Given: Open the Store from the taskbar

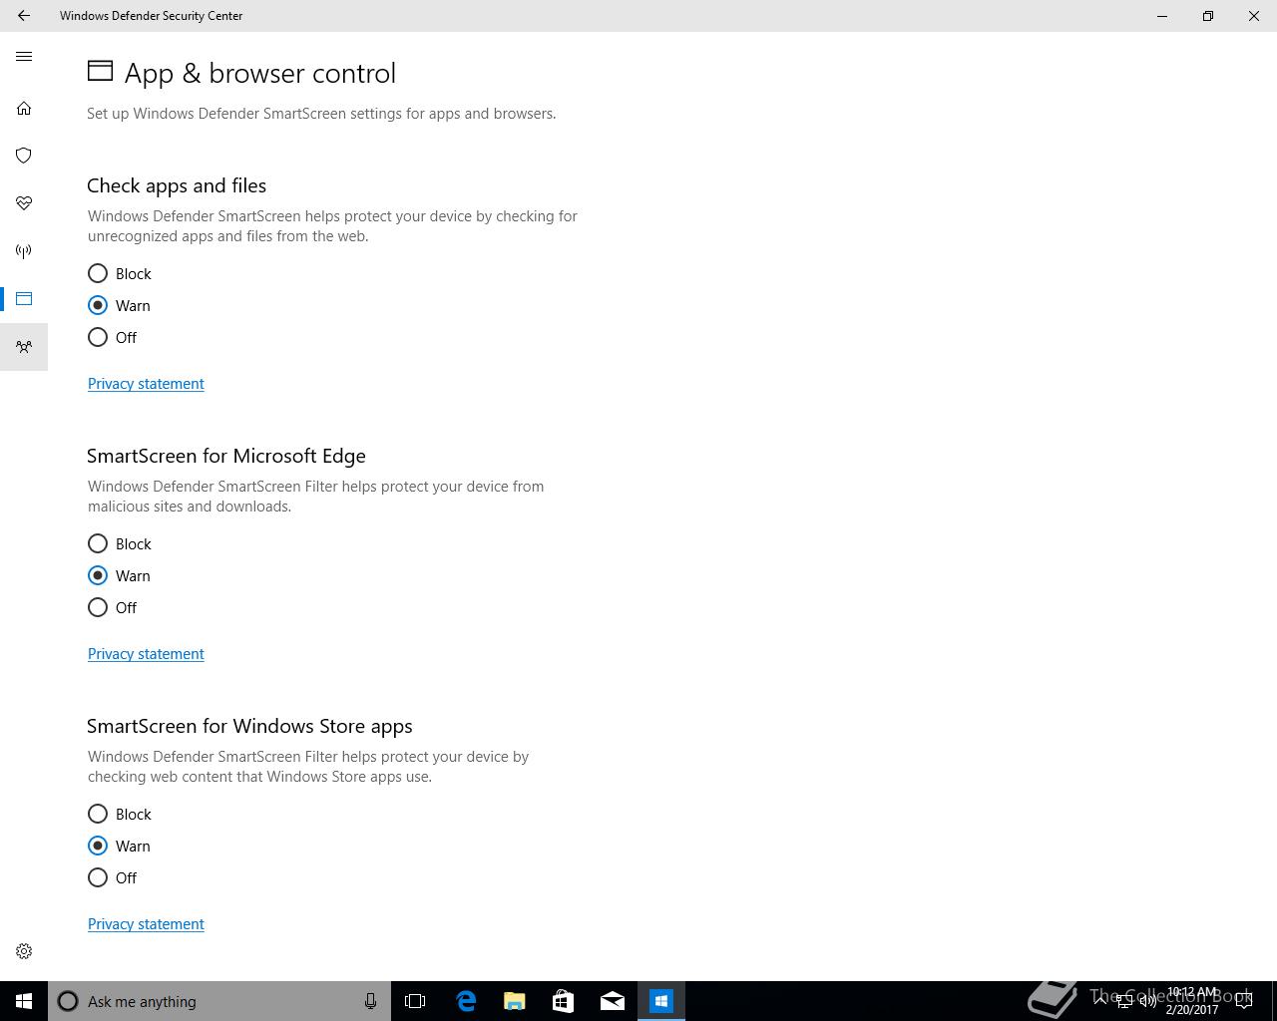Looking at the screenshot, I should coord(563,1001).
